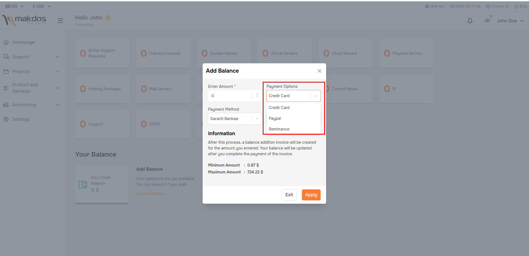Click the JD user avatar
Image resolution: width=529 pixels, height=256 pixels.
coord(487,21)
